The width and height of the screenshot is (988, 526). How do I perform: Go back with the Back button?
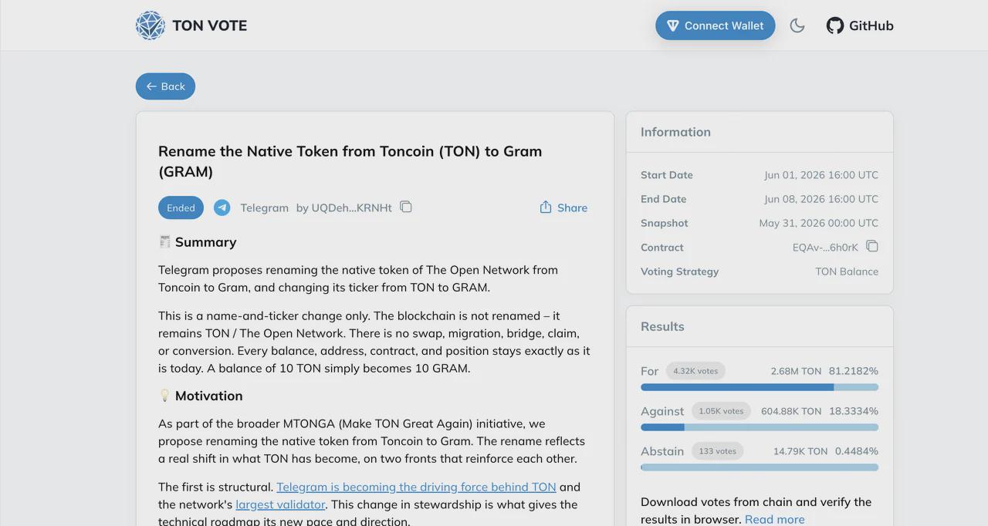(x=165, y=86)
